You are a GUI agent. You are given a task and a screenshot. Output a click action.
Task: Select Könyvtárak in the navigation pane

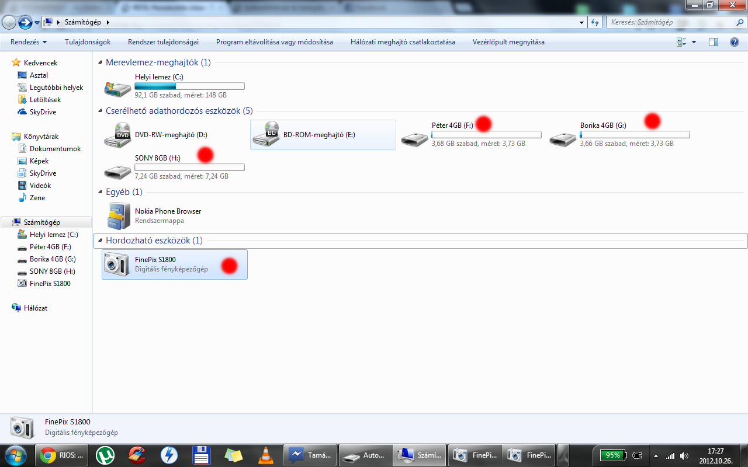point(41,136)
